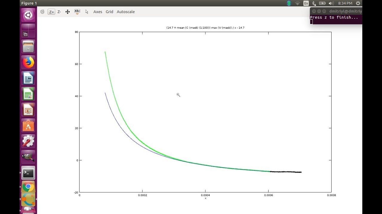This screenshot has height=214, width=382.
Task: Launch GIMP from the dock
Action: (28, 157)
